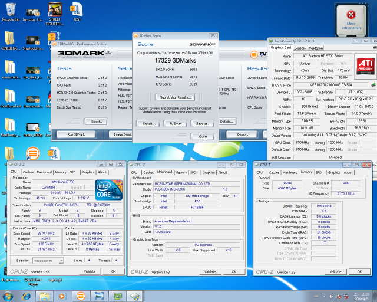Click the taskbar clock showing 11:33
The image size is (377, 302).
[361, 296]
